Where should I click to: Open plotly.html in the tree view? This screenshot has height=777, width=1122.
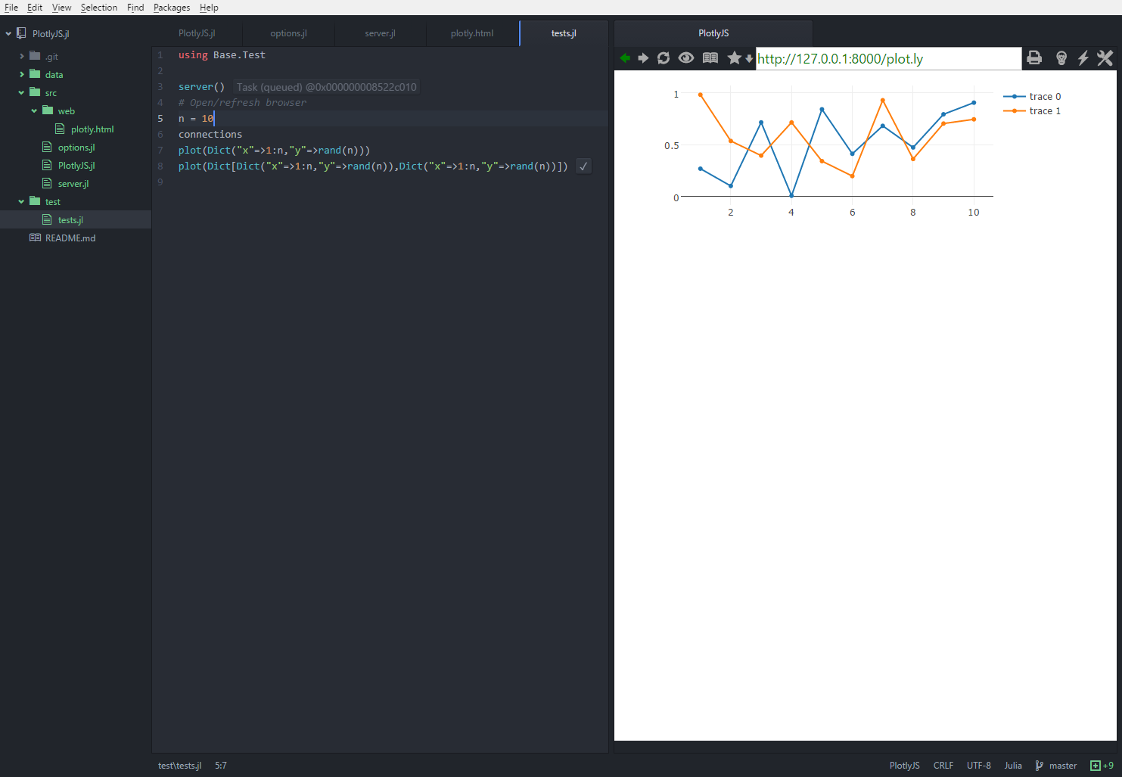[92, 129]
